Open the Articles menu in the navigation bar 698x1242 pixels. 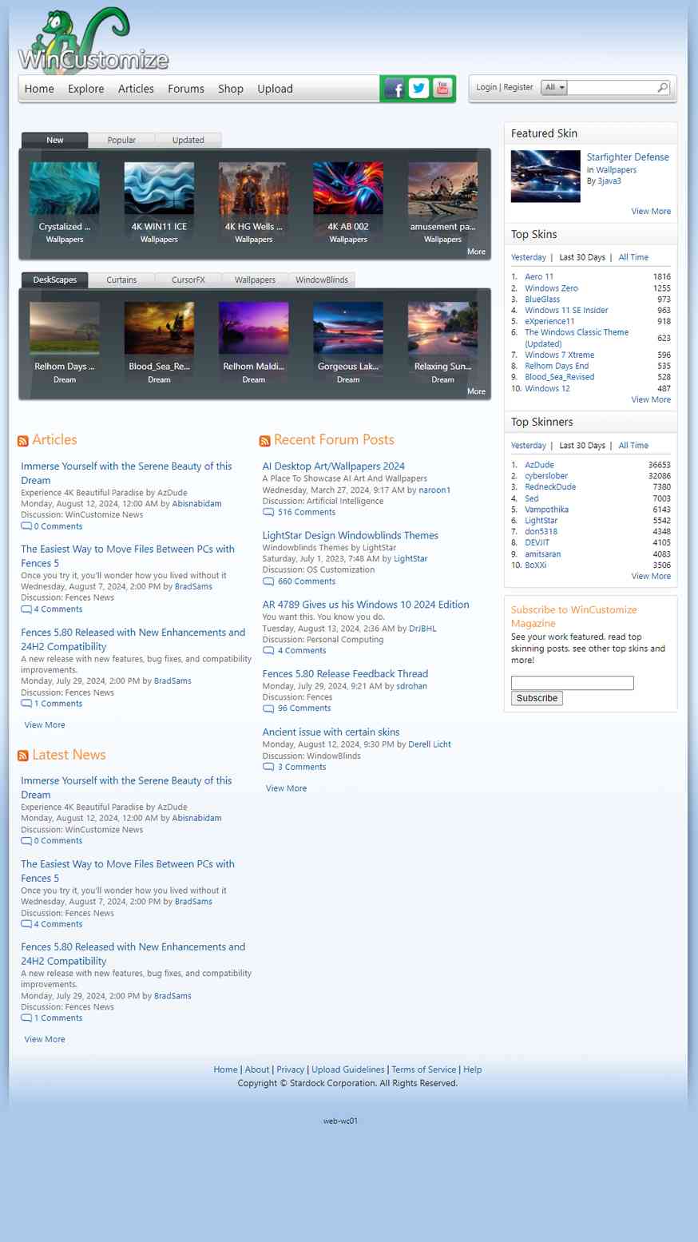coord(136,89)
